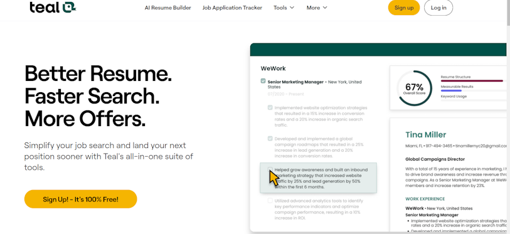Click the Teal logo
510x234 pixels.
[x=53, y=7]
